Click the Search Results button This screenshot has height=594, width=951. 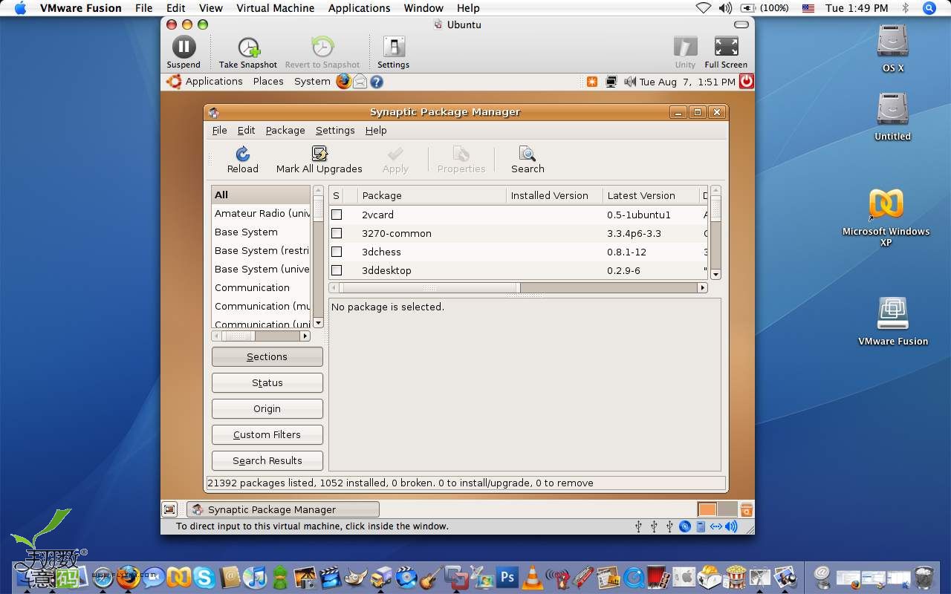coord(267,460)
